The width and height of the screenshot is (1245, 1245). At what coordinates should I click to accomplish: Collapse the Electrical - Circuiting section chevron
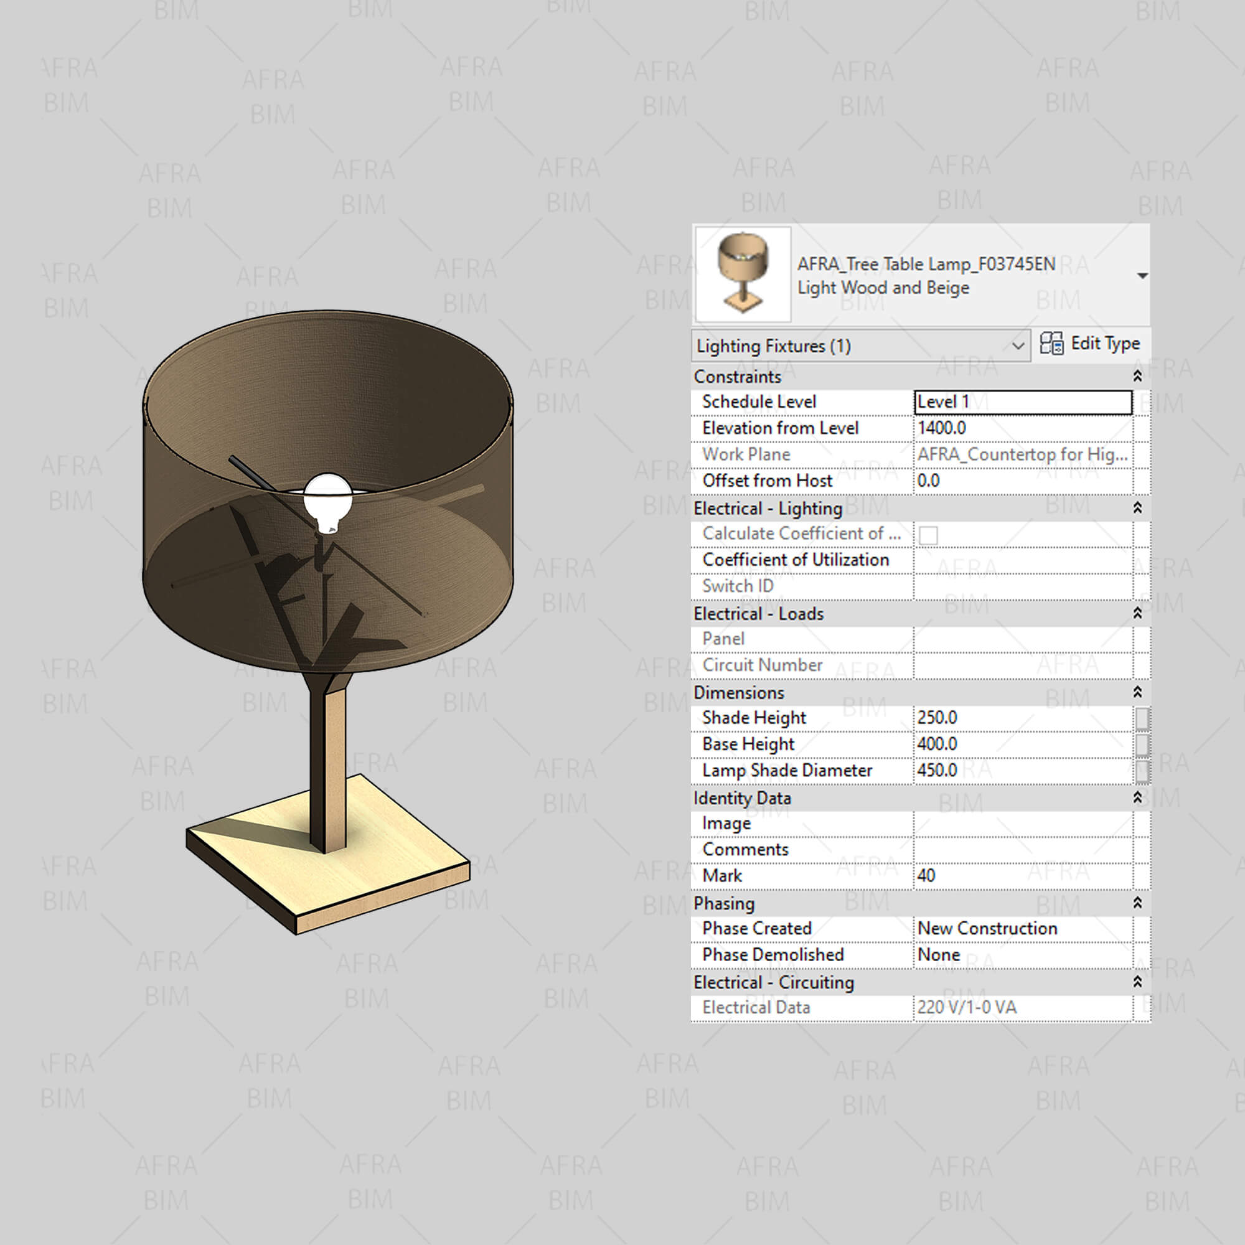1137,982
